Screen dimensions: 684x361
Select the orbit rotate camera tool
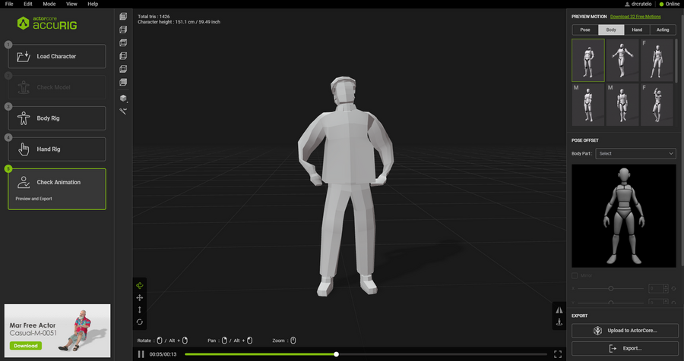[x=140, y=285]
